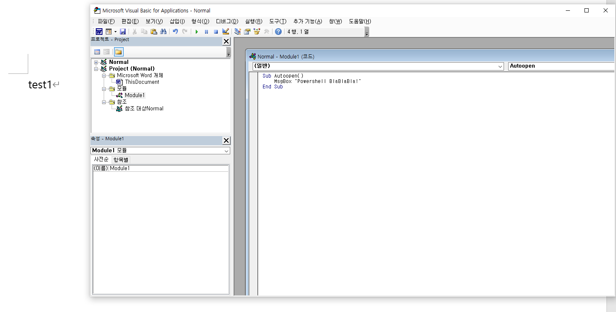Collapse the 모듈 folder node
The height and width of the screenshot is (312, 616).
coord(104,89)
